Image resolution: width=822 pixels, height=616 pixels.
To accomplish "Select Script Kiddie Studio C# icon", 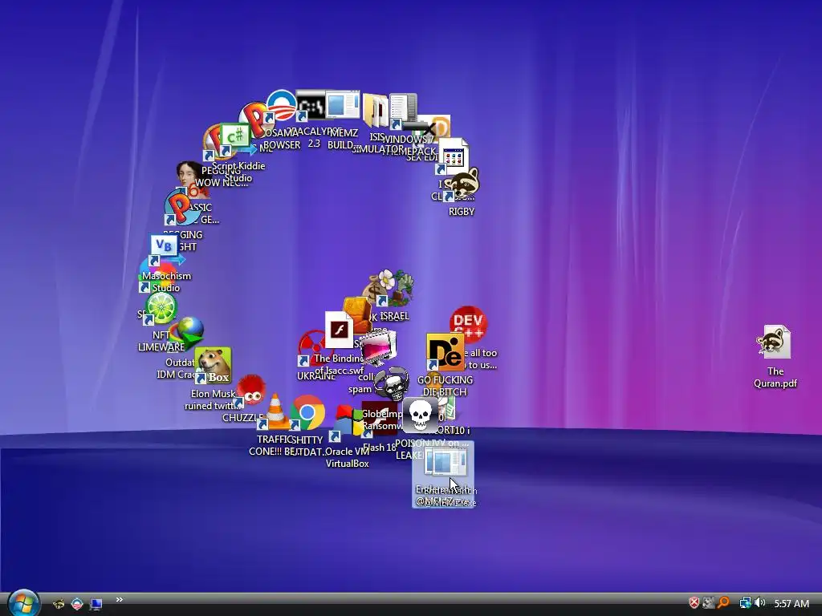I will click(235, 138).
